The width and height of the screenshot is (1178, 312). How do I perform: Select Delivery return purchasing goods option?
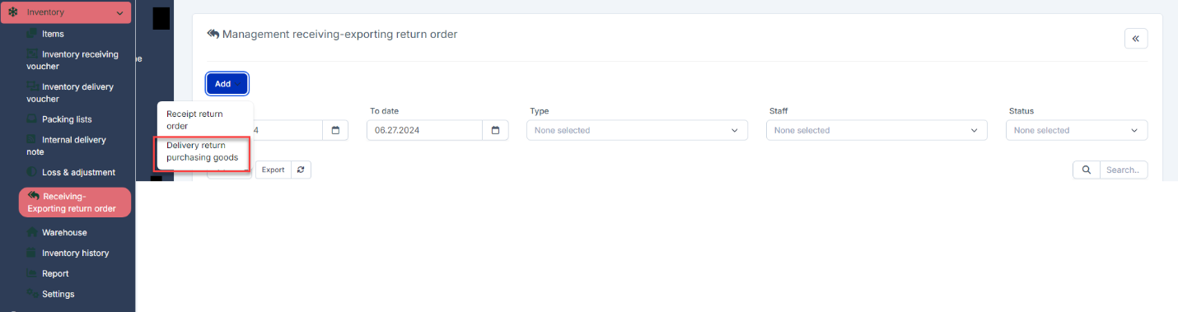(203, 151)
